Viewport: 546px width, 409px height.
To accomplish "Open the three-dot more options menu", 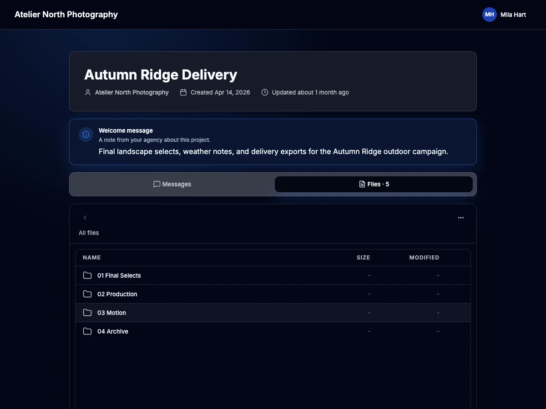I will coord(461,218).
